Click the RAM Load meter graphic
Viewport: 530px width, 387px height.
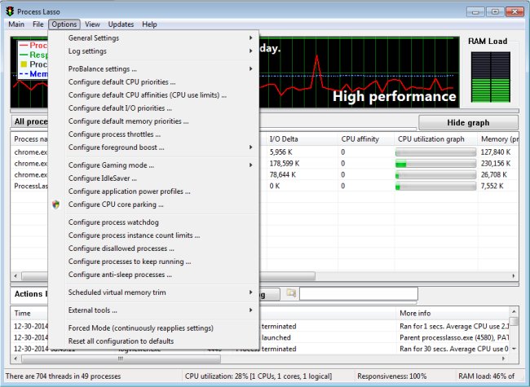pyautogui.click(x=487, y=78)
